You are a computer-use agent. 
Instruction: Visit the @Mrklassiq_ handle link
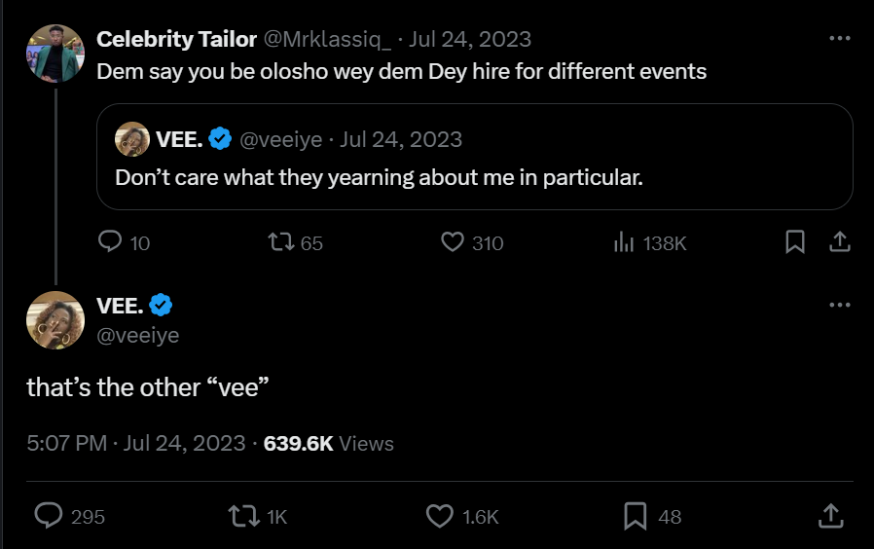click(x=328, y=40)
